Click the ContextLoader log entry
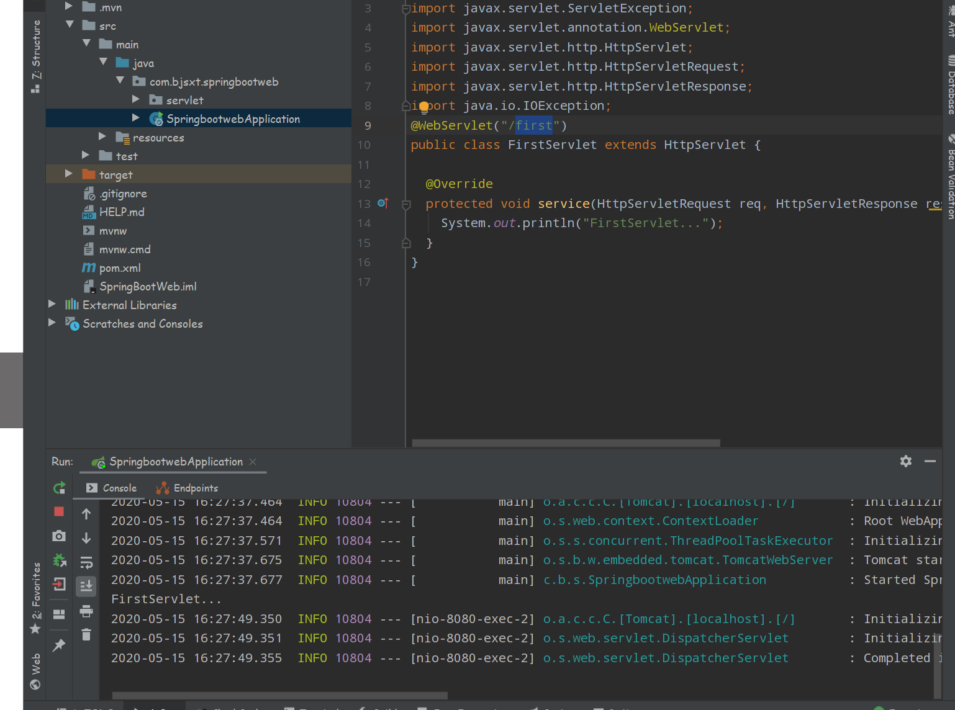This screenshot has height=710, width=955. 651,521
